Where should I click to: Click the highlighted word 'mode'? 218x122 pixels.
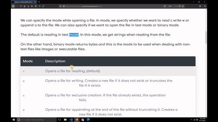[74, 35]
